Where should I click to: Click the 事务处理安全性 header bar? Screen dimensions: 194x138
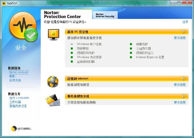[126, 96]
